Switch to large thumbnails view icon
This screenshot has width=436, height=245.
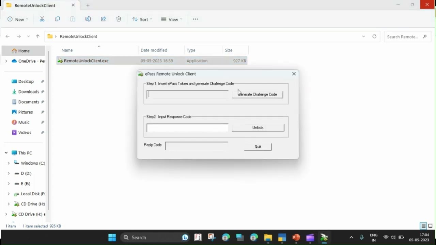(430, 226)
